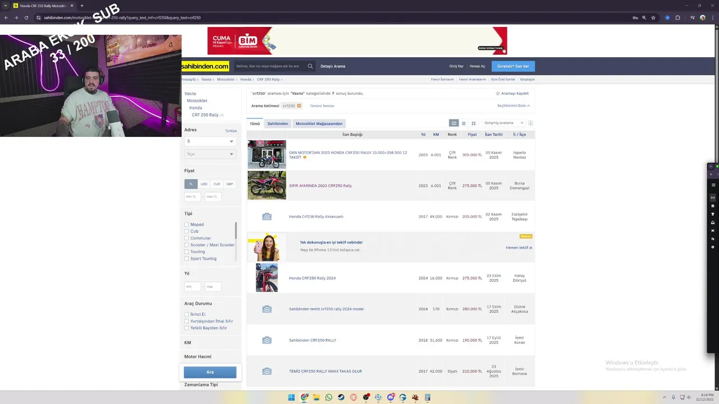
Task: Go back using browser back arrow
Action: tap(6, 17)
